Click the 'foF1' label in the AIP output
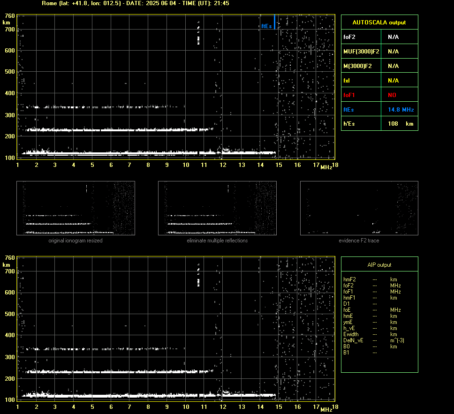 point(348,292)
